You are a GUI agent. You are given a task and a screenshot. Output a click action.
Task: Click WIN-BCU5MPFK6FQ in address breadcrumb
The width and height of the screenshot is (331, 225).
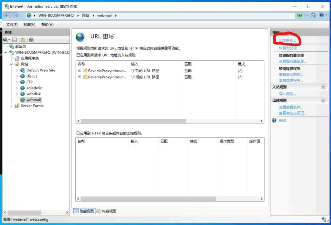tap(56, 15)
